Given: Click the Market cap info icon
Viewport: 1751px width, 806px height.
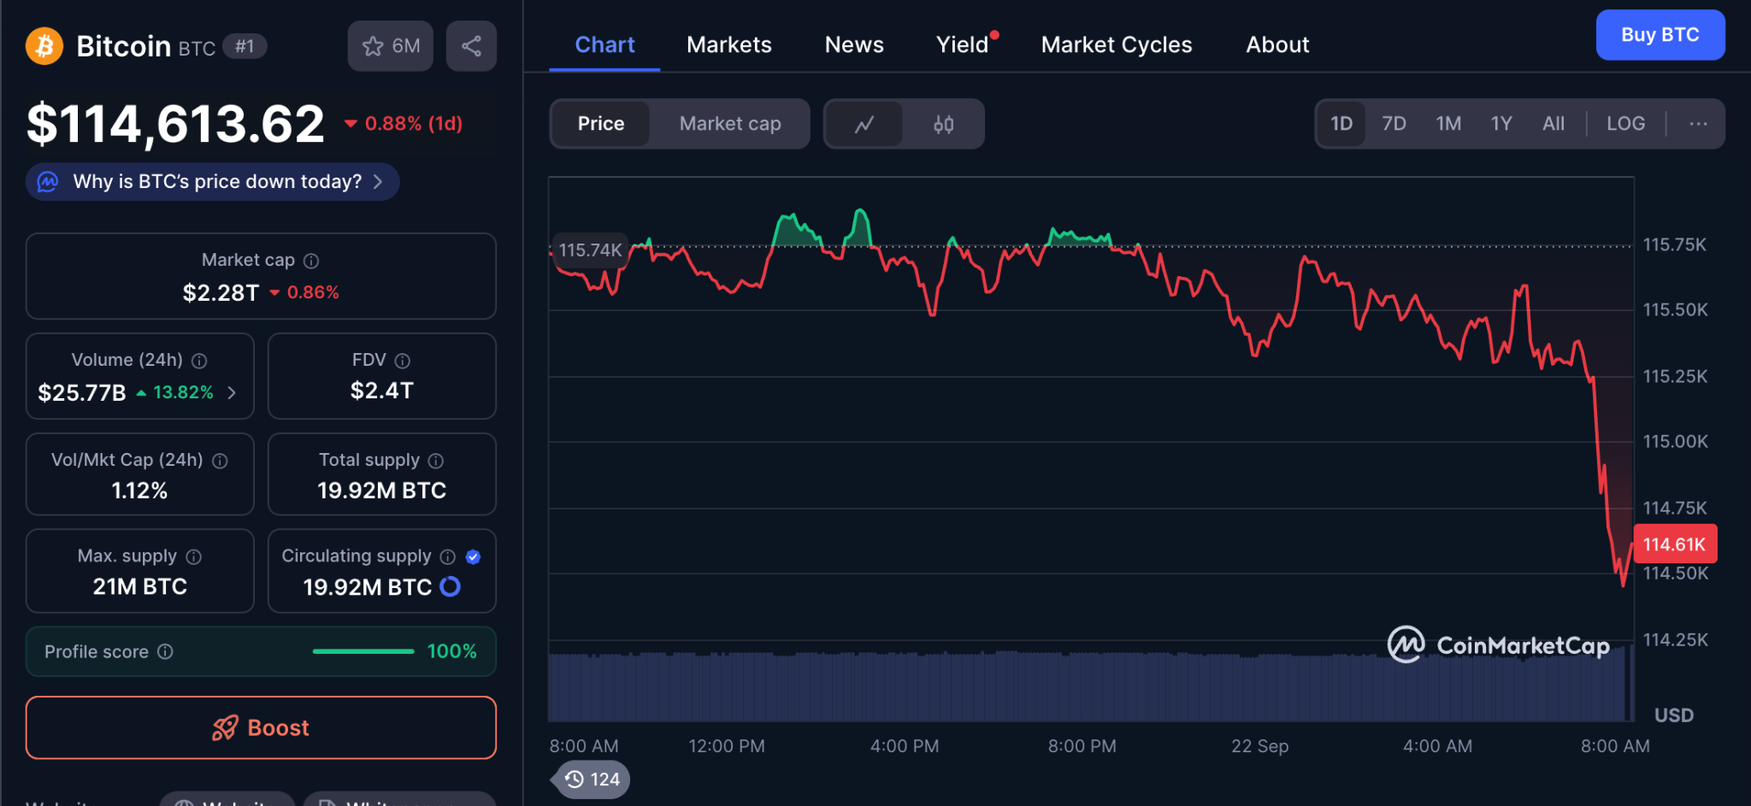Looking at the screenshot, I should coord(312,261).
